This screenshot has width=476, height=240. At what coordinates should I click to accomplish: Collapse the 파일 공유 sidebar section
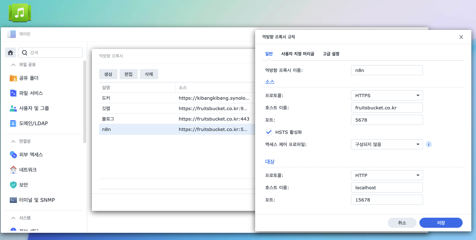coord(13,65)
